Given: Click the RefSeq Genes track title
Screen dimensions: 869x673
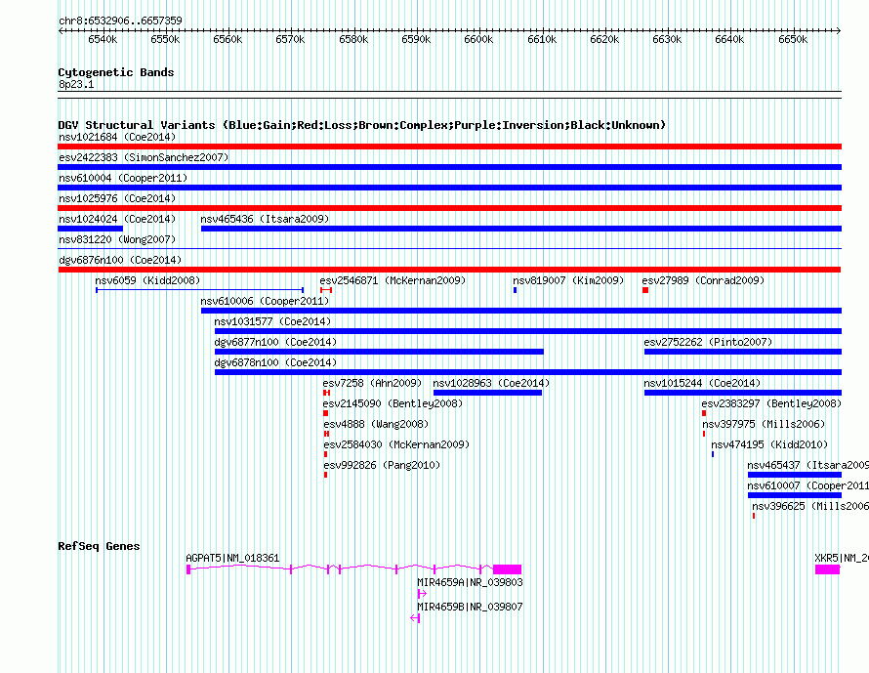Looking at the screenshot, I should click(99, 546).
